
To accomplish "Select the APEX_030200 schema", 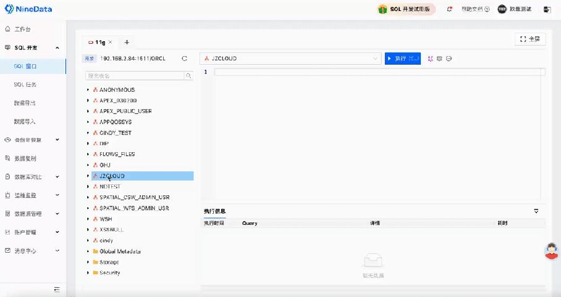I will point(118,100).
